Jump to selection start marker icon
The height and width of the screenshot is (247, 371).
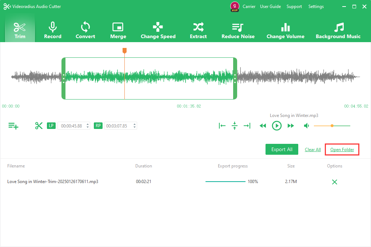[222, 126]
